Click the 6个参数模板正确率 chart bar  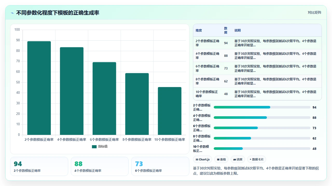pyautogui.click(x=104, y=98)
